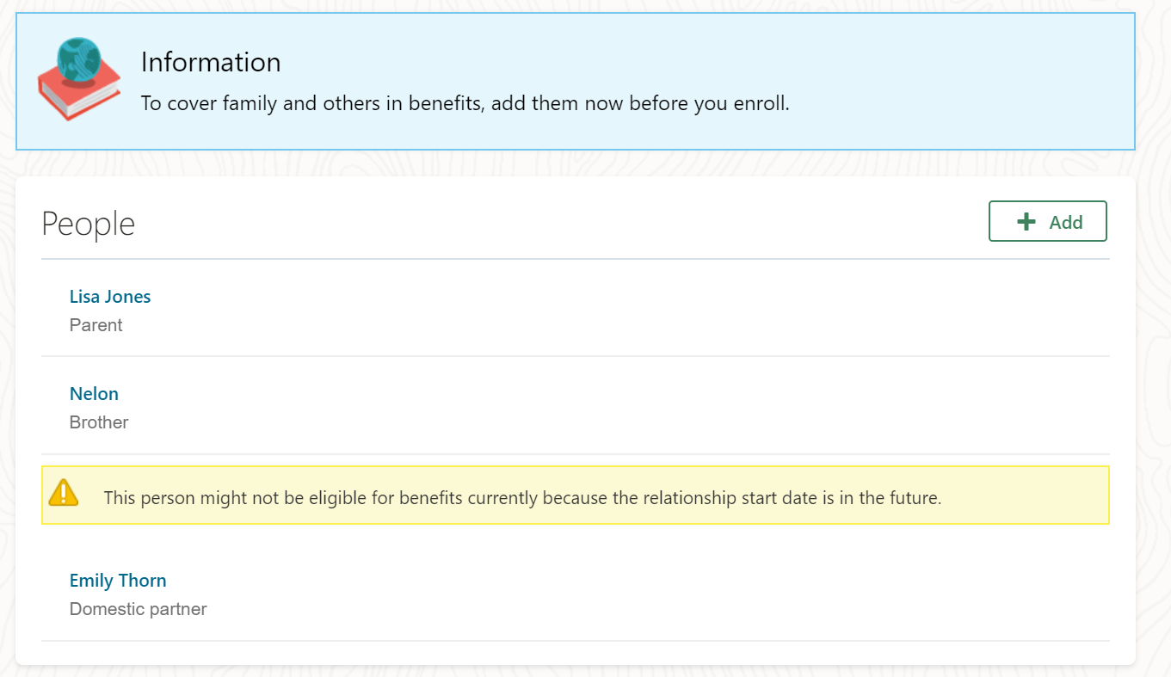The width and height of the screenshot is (1171, 677).
Task: Click the Information heading in the banner
Action: (211, 62)
